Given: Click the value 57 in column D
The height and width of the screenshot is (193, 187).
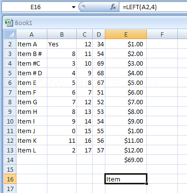Looking at the screenshot, I should (x=99, y=150).
